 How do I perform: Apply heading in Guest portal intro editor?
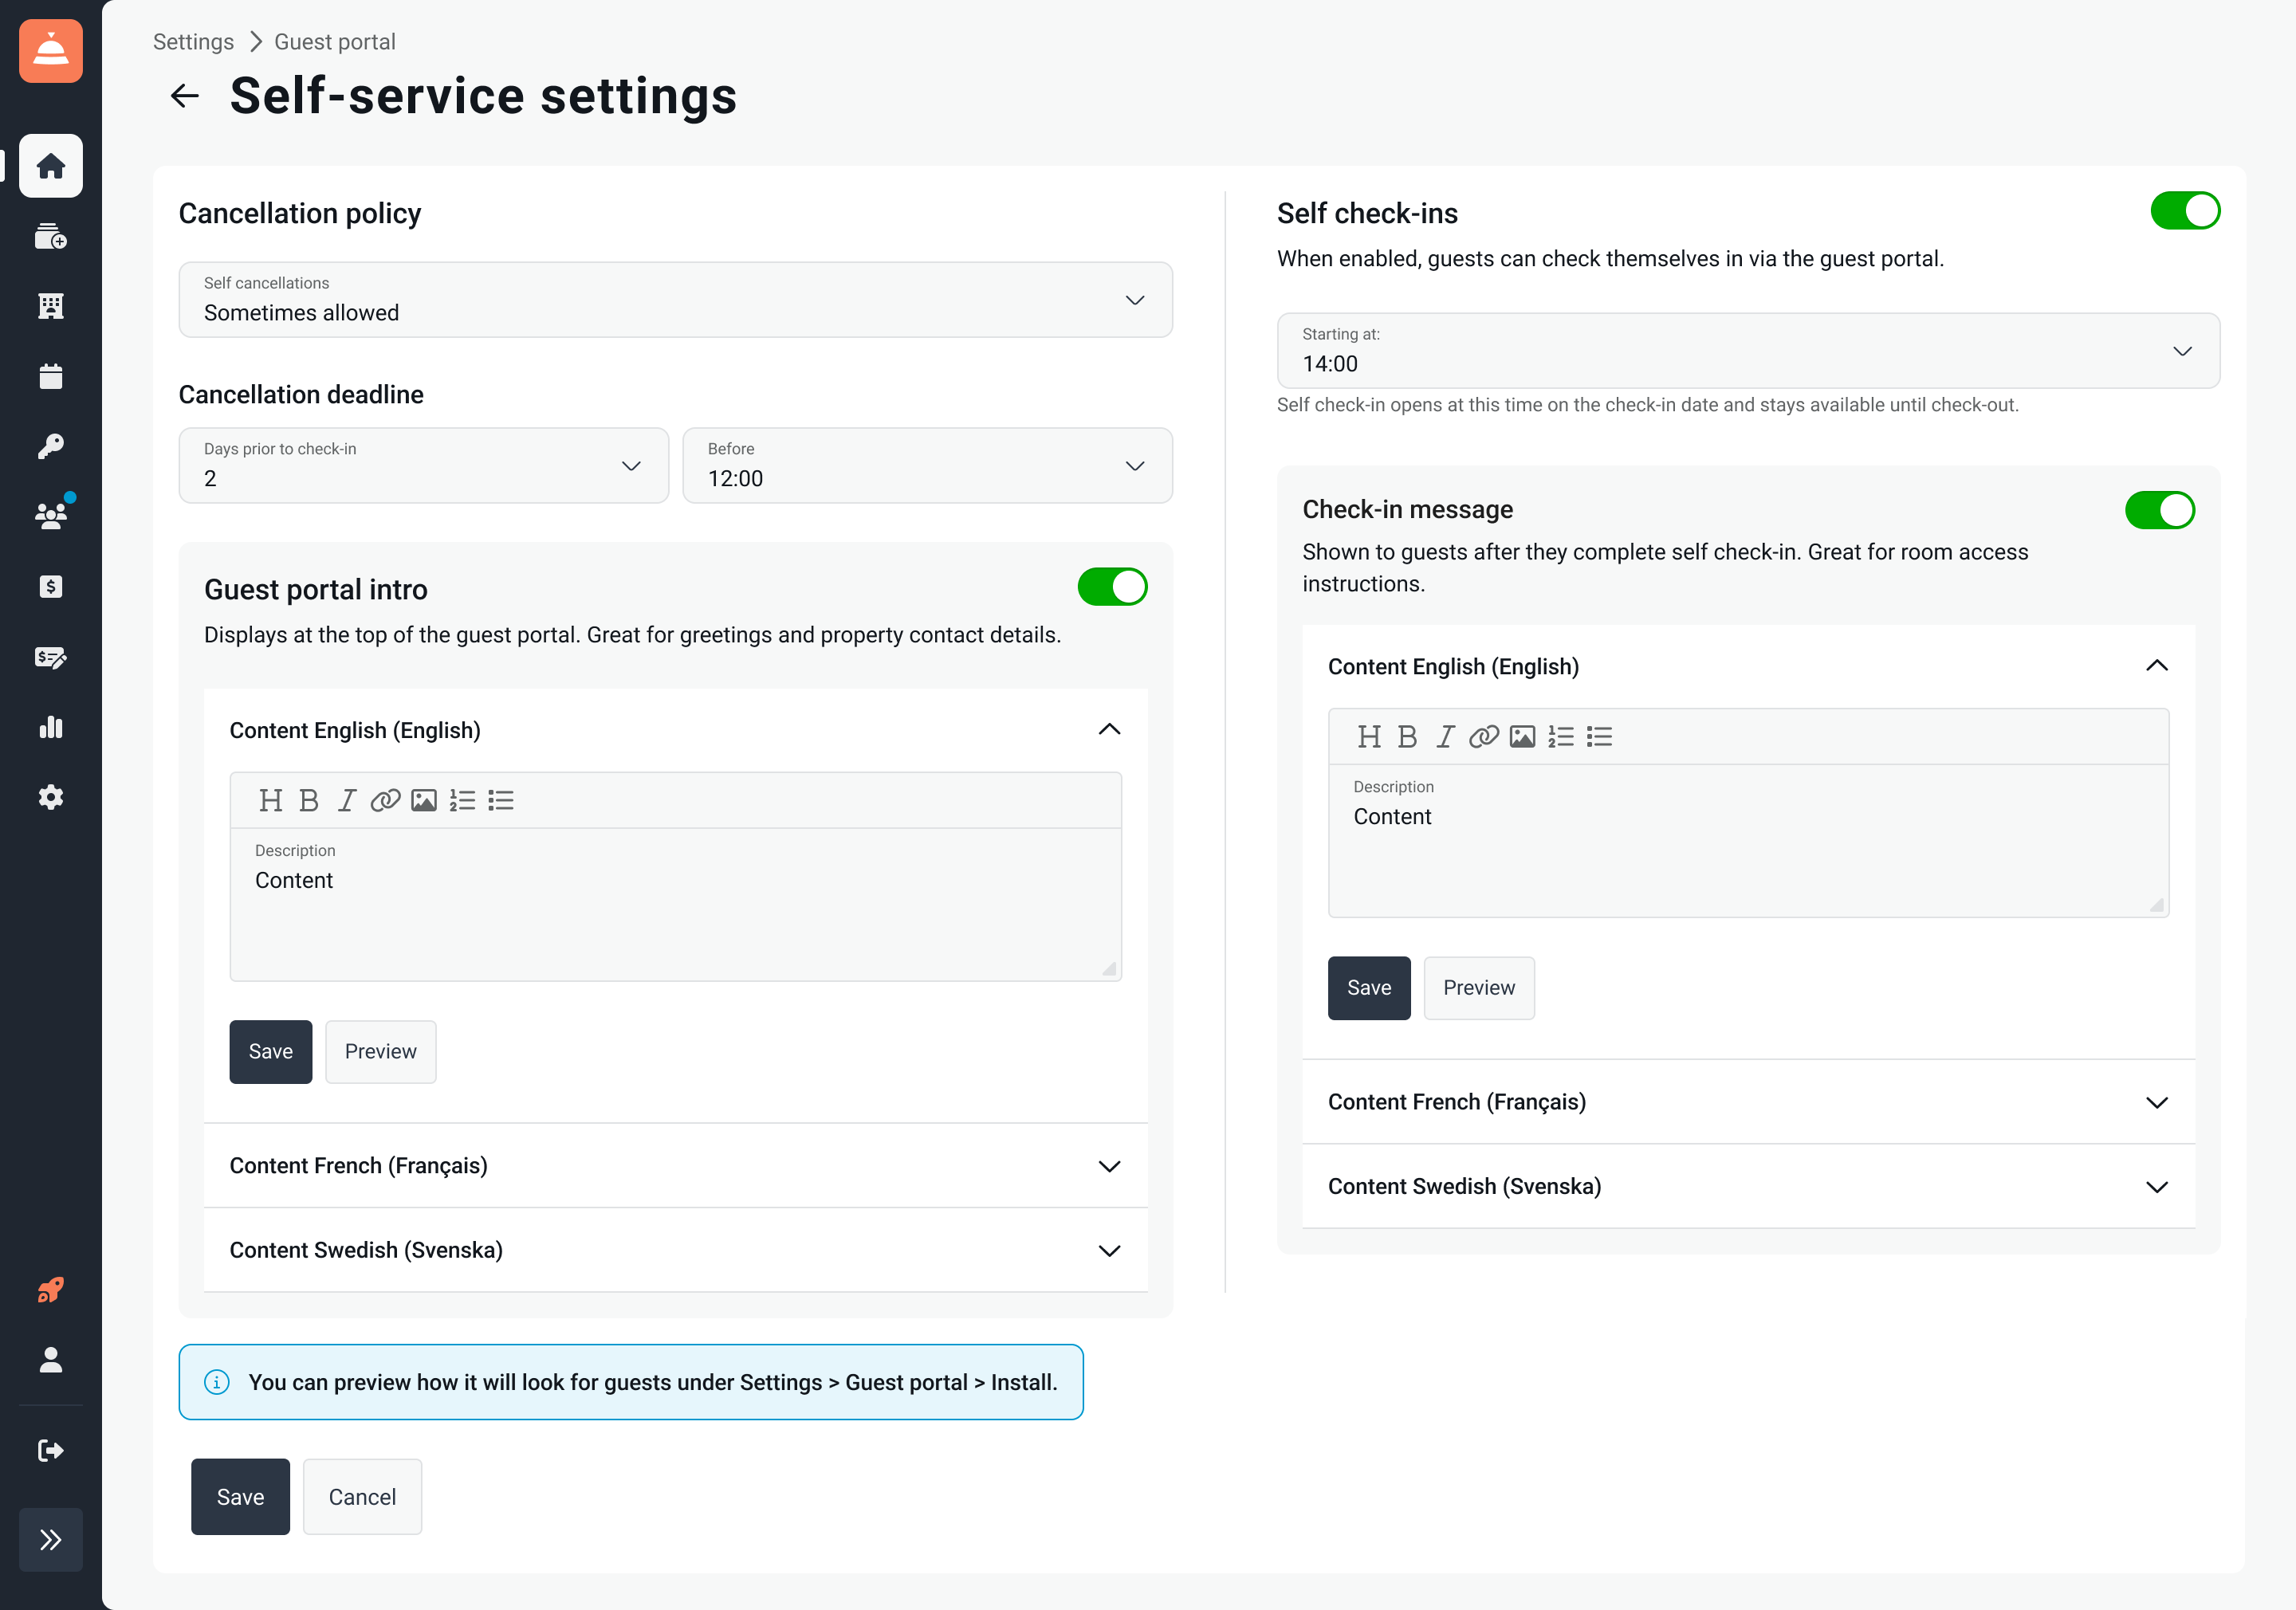[x=270, y=800]
